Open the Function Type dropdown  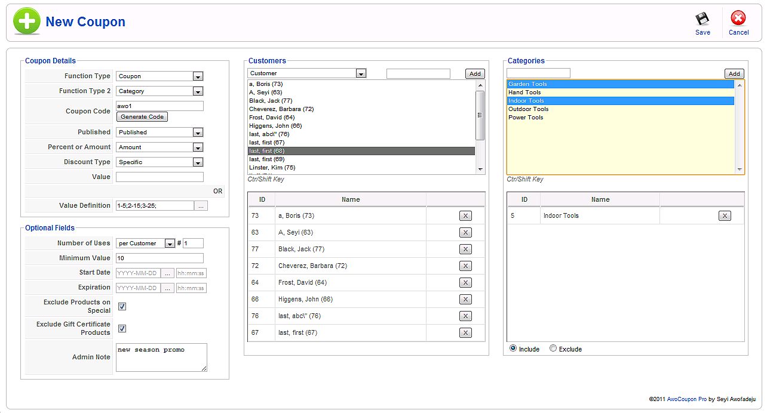coord(159,76)
